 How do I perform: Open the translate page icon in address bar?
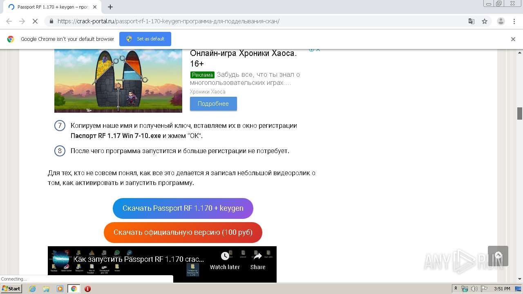[x=471, y=21]
